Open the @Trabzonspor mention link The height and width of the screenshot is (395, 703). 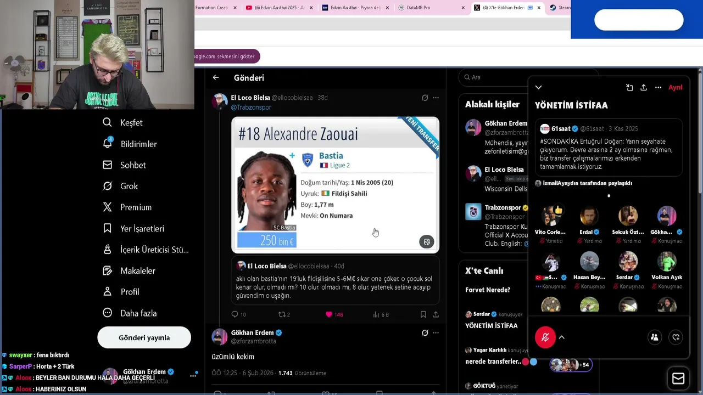[x=251, y=108]
